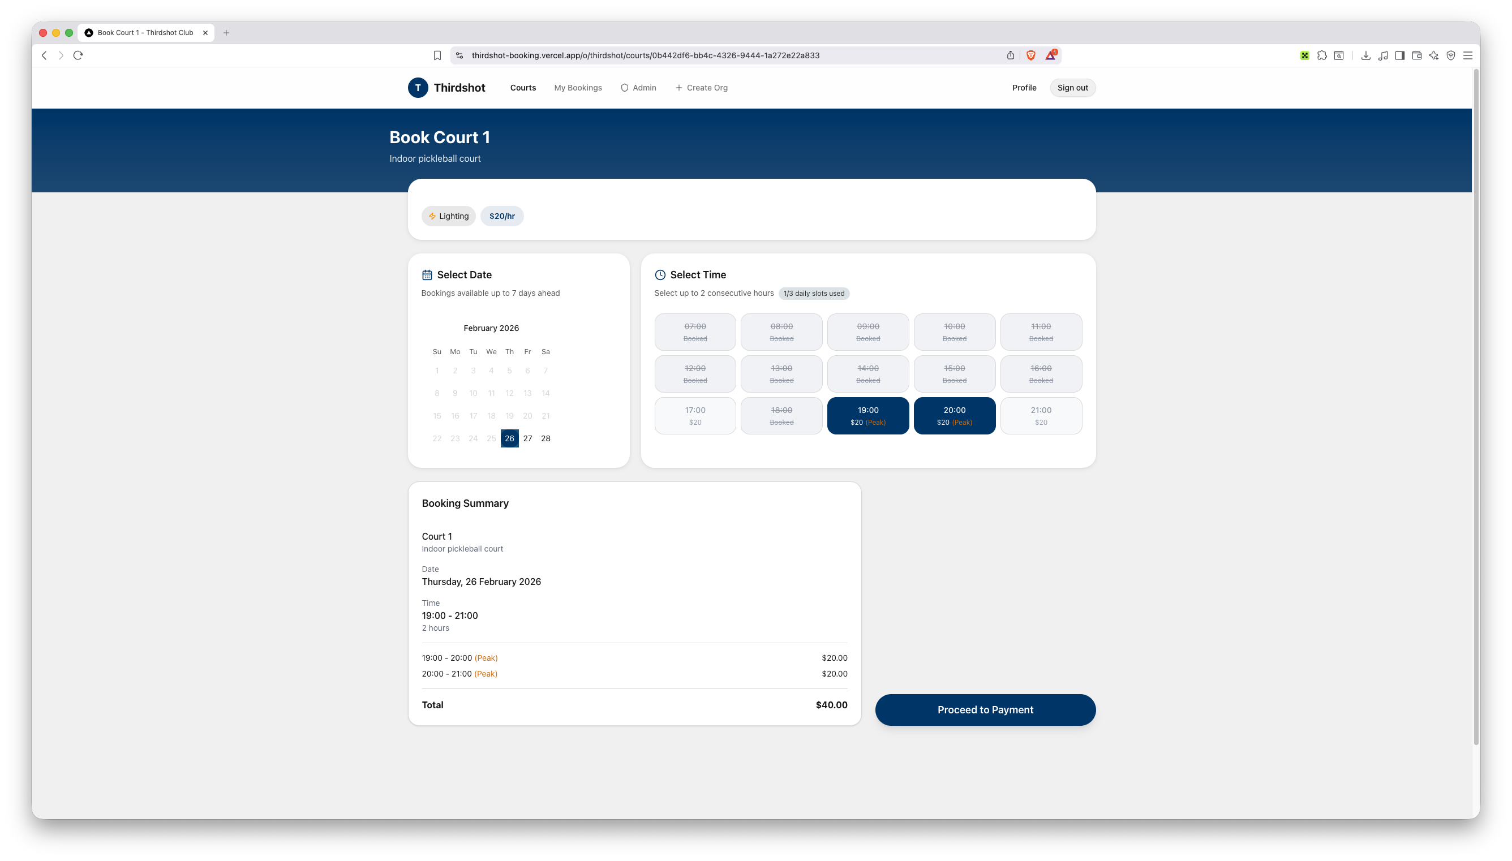Click the Create Org link
The image size is (1512, 861).
(x=701, y=88)
